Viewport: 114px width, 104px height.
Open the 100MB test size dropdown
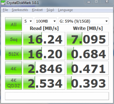46,21
